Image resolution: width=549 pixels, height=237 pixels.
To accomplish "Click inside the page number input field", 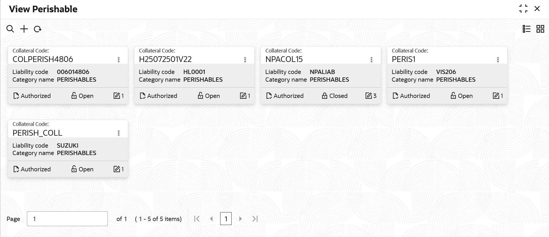I will 67,218.
